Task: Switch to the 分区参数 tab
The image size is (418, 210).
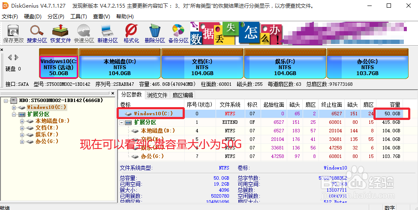Action: [x=132, y=95]
